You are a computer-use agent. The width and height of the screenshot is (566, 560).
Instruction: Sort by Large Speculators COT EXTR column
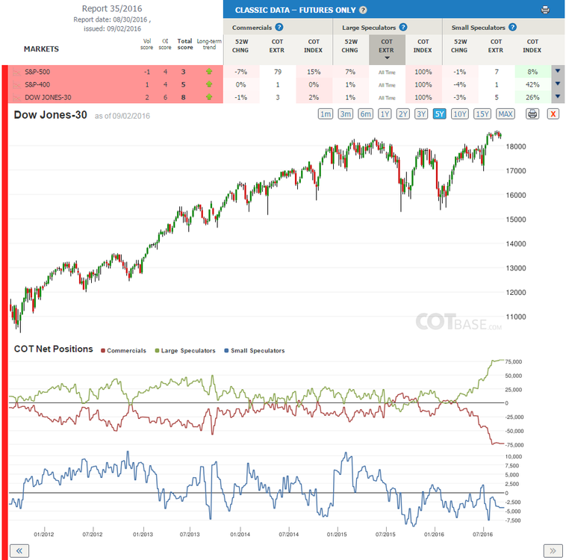[387, 49]
